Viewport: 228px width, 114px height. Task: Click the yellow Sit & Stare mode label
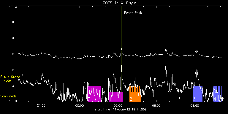coord(10,79)
